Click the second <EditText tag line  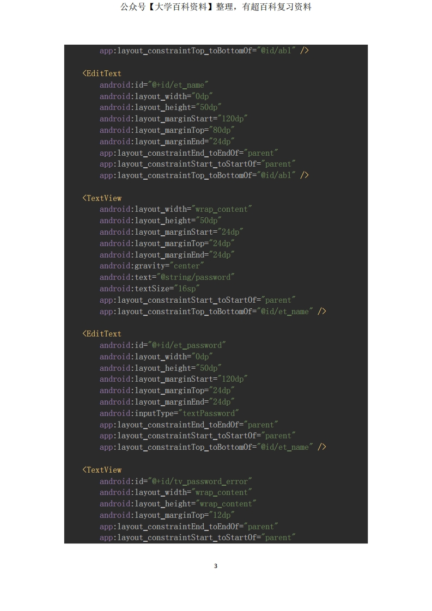pos(102,334)
